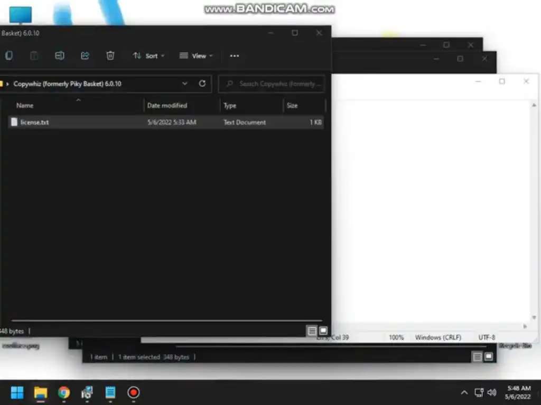Click the volume speaker icon in tray

[x=492, y=392]
